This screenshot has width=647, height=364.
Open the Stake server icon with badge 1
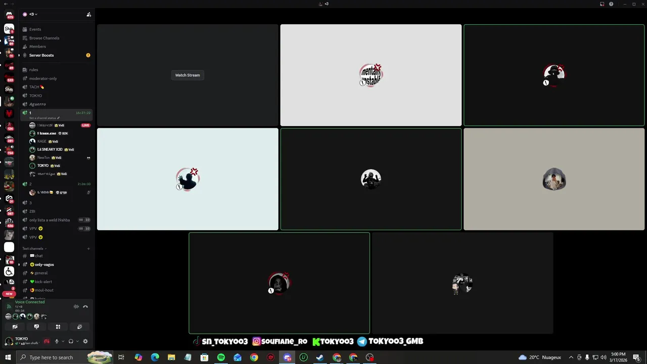pyautogui.click(x=9, y=29)
